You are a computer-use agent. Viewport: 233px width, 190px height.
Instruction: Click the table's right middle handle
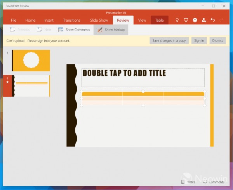click(205, 98)
